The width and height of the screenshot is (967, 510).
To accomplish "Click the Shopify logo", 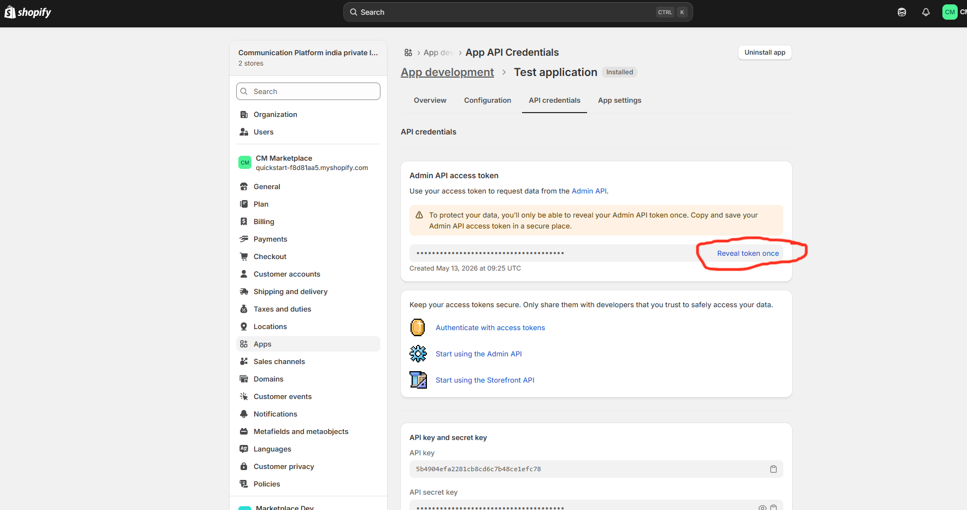I will 28,12.
